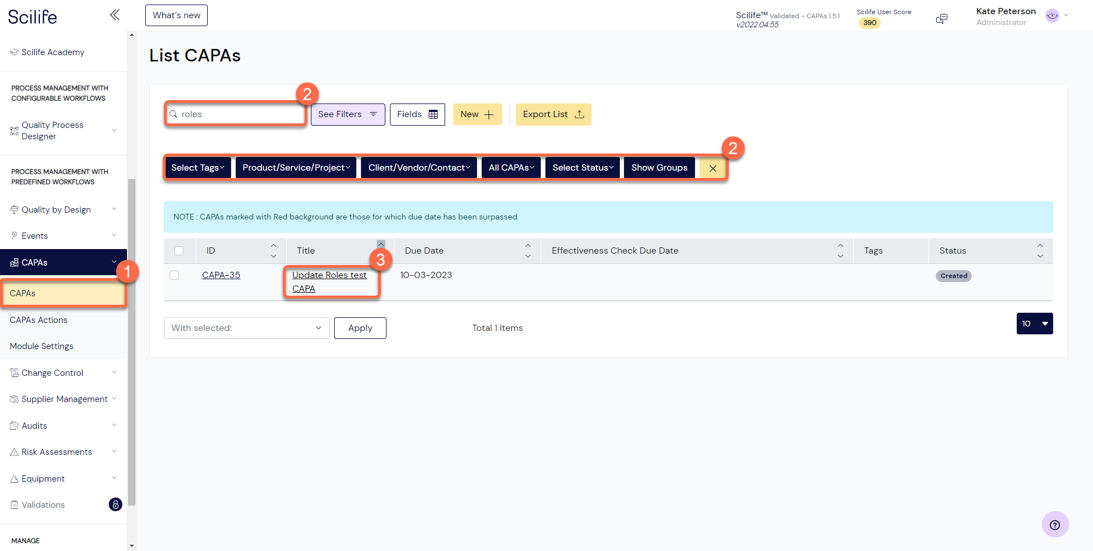Open the Export List upload icon
Screen dimensions: 1093x551
pos(580,114)
